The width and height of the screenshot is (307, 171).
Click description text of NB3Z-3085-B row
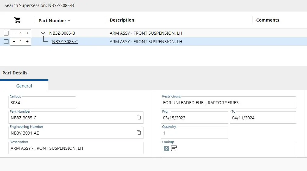click(146, 33)
